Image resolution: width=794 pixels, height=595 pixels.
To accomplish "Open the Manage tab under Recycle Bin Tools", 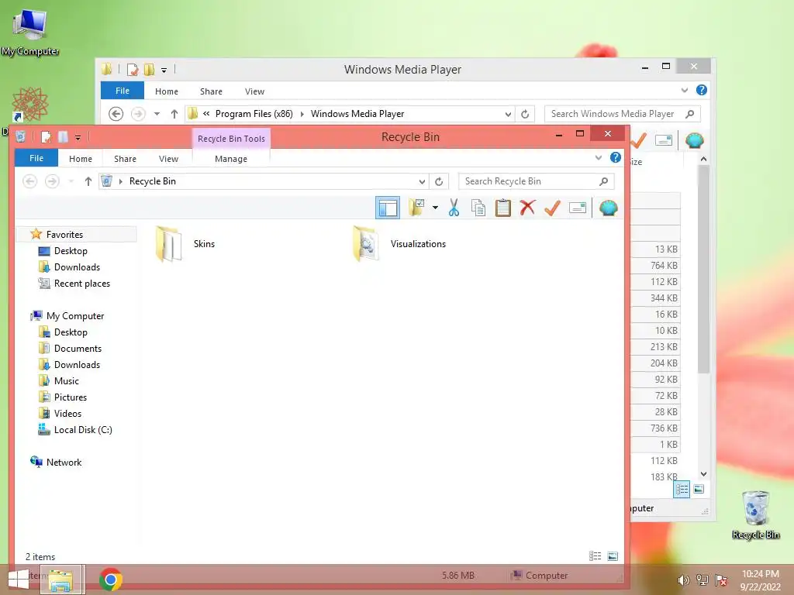I will click(231, 159).
